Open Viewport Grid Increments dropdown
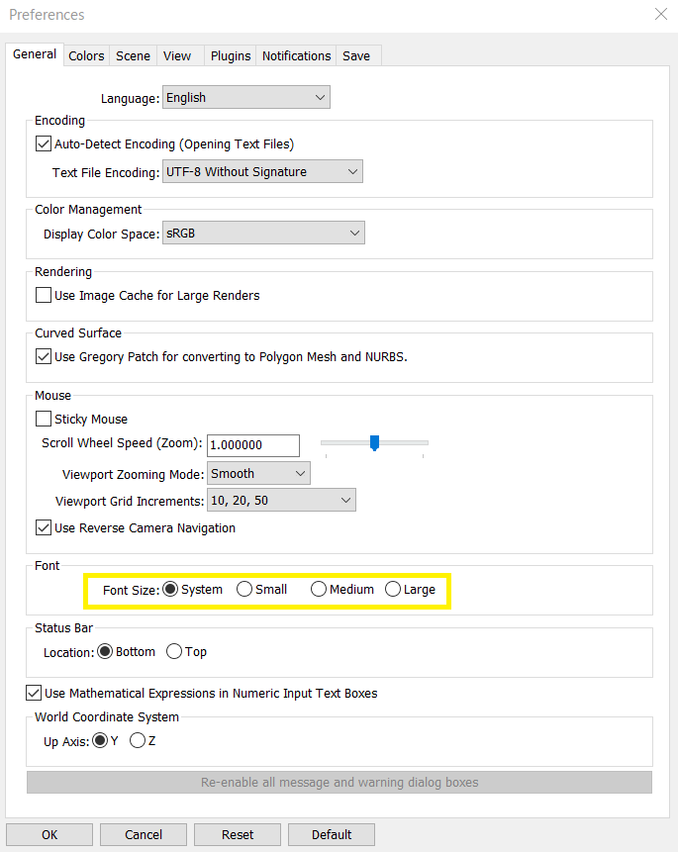Image resolution: width=678 pixels, height=852 pixels. (282, 500)
